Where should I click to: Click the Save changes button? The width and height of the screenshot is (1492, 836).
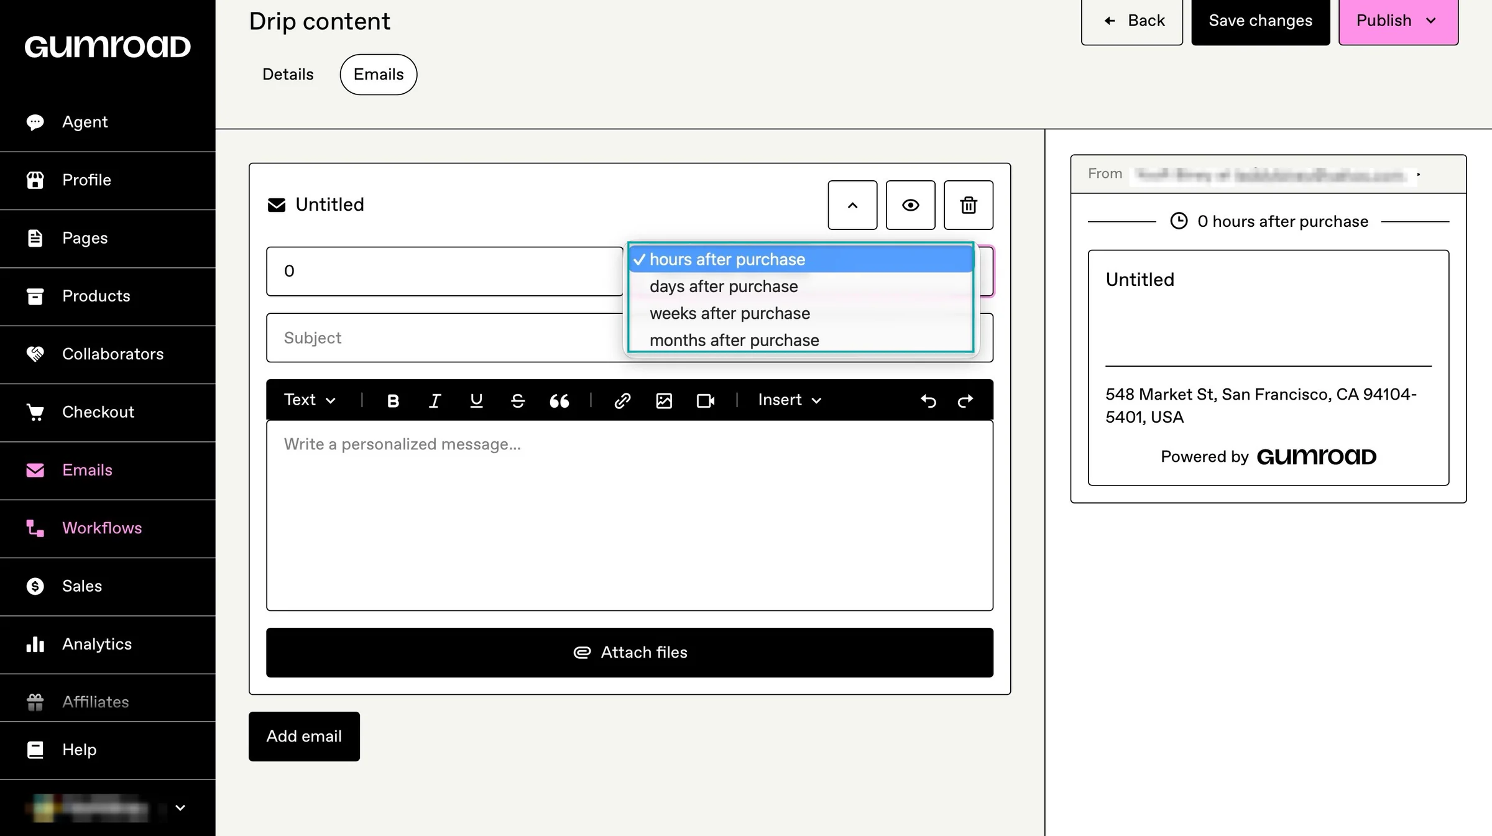click(x=1260, y=21)
